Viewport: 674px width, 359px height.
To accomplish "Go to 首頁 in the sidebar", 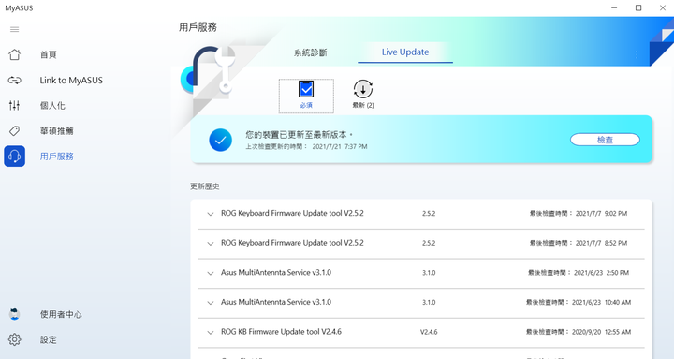I will click(x=48, y=54).
